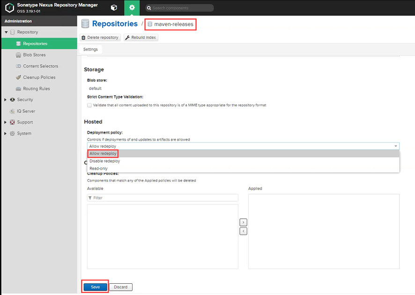Open IQ Server in the sidebar
This screenshot has width=415, height=295.
click(39, 111)
